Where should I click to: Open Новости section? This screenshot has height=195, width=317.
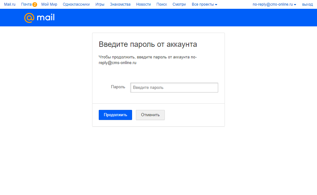click(x=143, y=4)
